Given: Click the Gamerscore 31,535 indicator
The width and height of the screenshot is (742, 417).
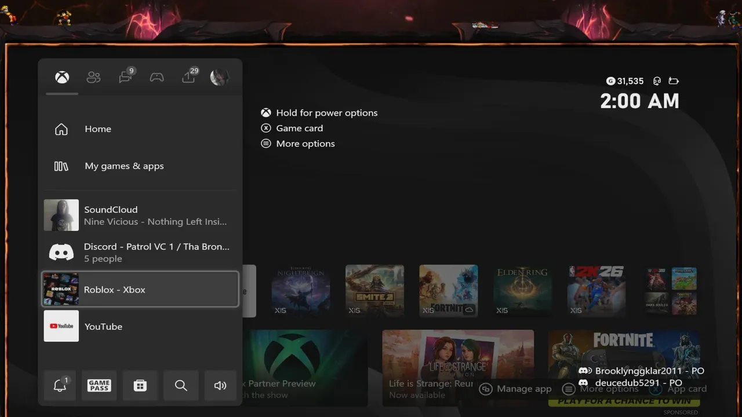Looking at the screenshot, I should click(625, 81).
